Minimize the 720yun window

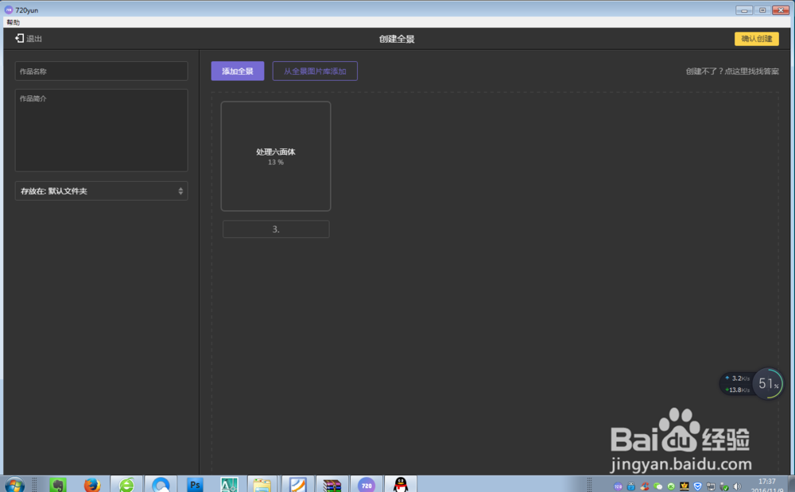744,10
